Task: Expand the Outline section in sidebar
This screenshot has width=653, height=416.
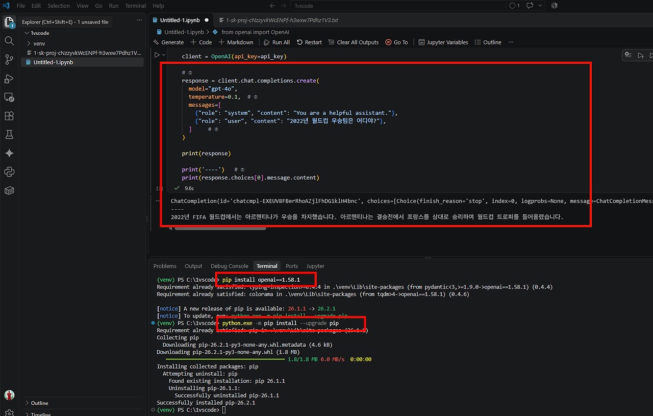Action: point(39,403)
